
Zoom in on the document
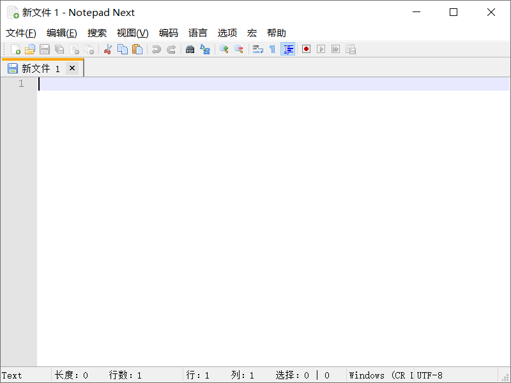pos(224,49)
